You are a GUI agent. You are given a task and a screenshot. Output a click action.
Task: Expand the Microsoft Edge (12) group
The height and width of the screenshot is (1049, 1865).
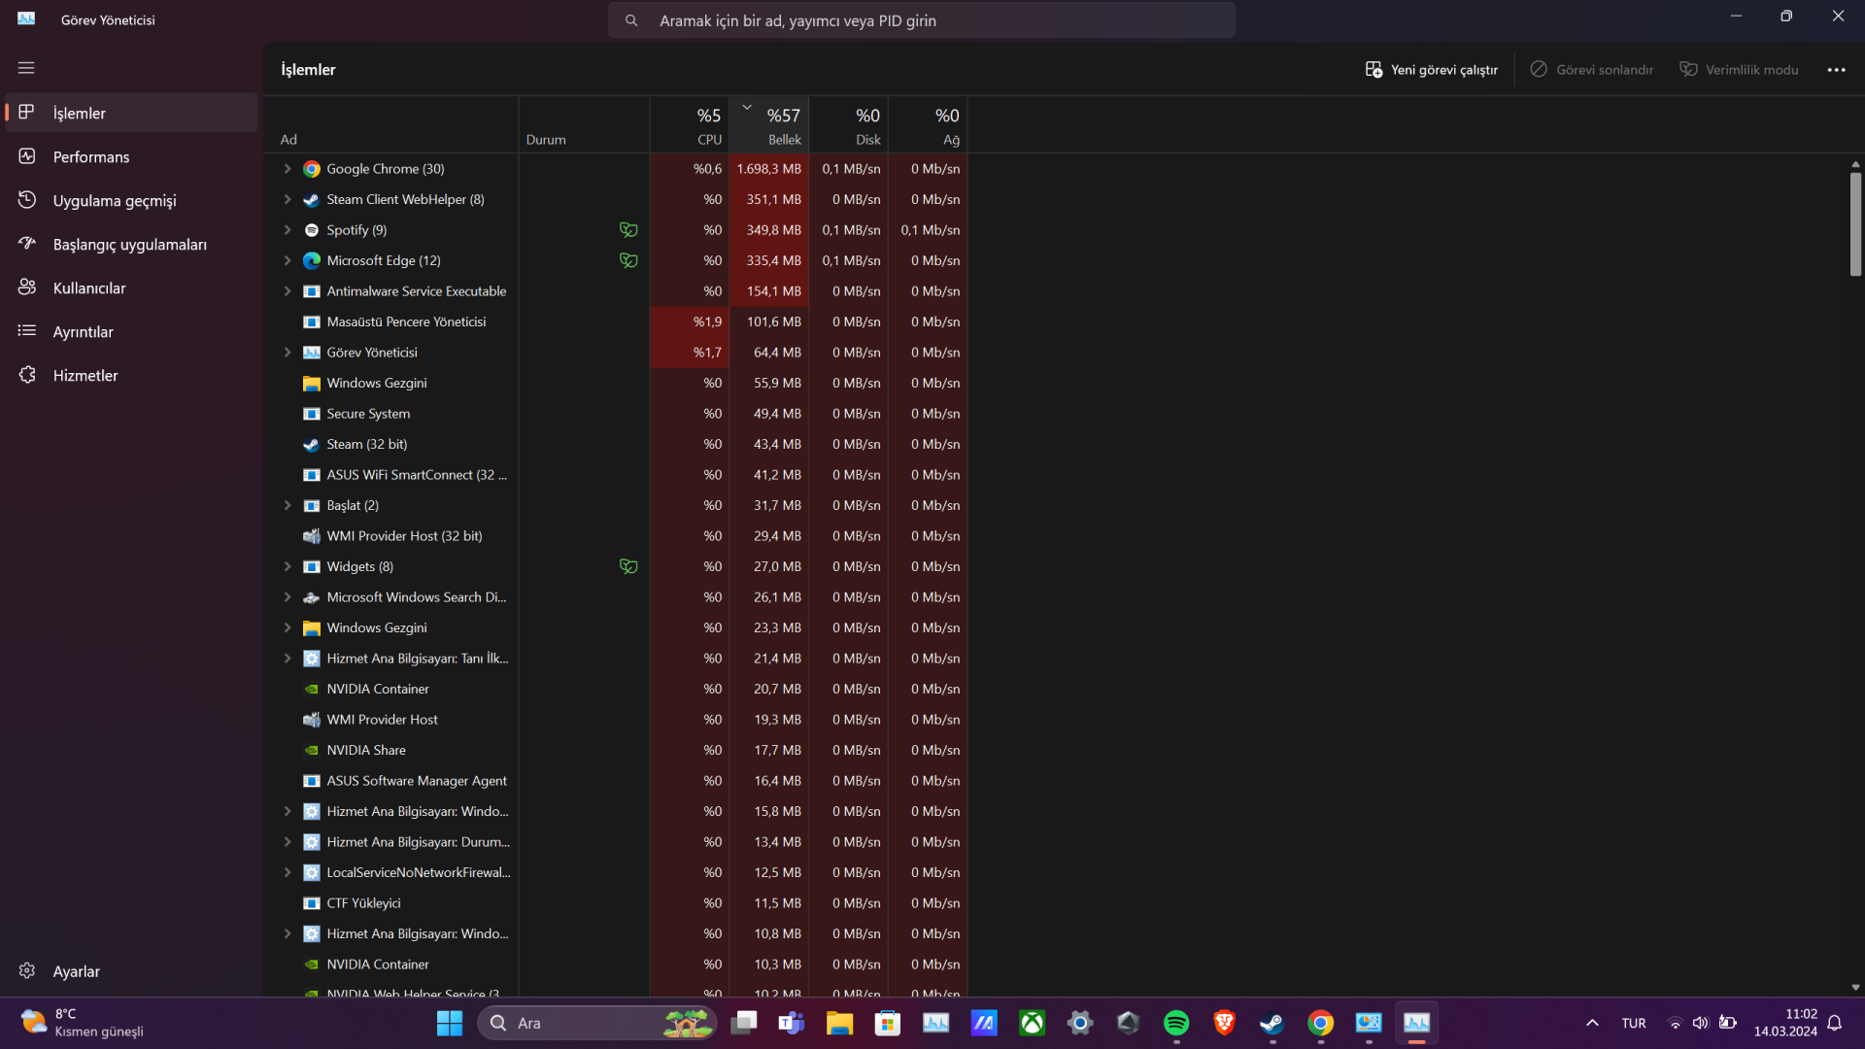click(288, 260)
